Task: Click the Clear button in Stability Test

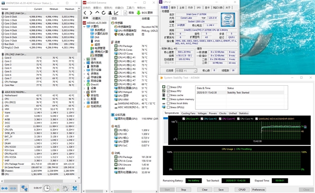Action: 205,189
